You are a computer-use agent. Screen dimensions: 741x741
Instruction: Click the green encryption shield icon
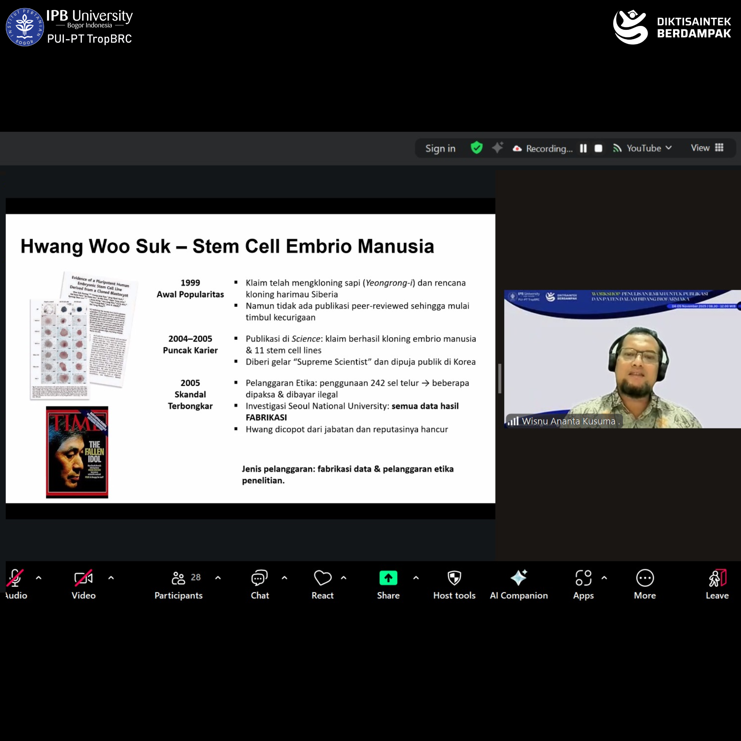click(x=476, y=148)
